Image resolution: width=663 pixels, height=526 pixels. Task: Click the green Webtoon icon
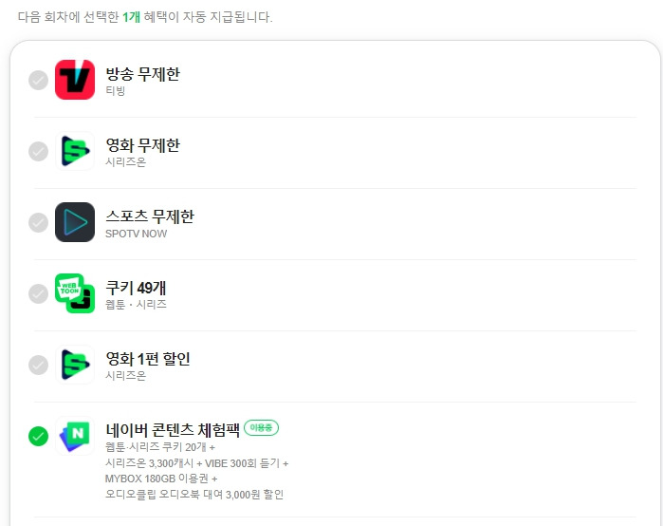(75, 293)
